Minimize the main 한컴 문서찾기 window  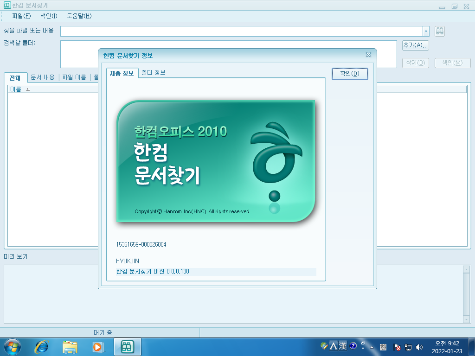442,6
